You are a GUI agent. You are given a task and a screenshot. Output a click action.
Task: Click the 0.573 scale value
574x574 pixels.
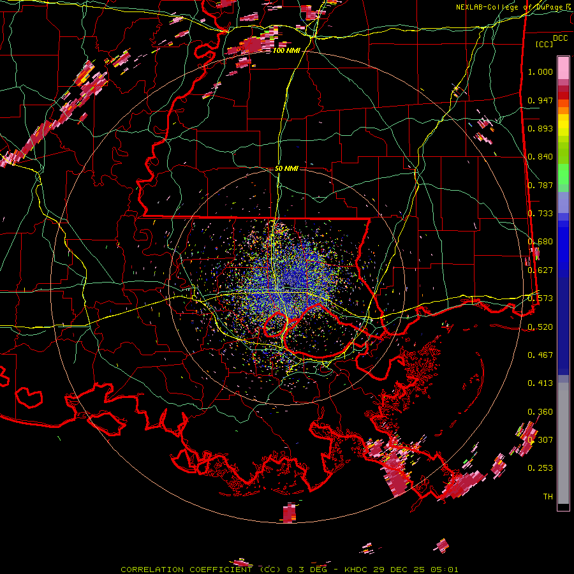click(540, 298)
